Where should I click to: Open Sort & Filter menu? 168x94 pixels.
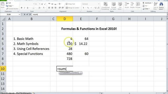[156, 6]
